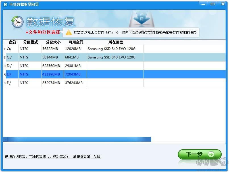Click the horizontal scrollbar thumb under the list

click(x=79, y=139)
